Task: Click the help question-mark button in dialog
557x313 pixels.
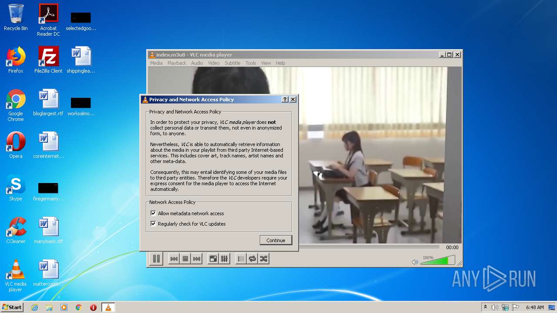Action: [285, 100]
